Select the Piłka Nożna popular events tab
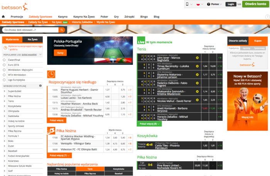This screenshot has width=270, height=176. coord(61,169)
